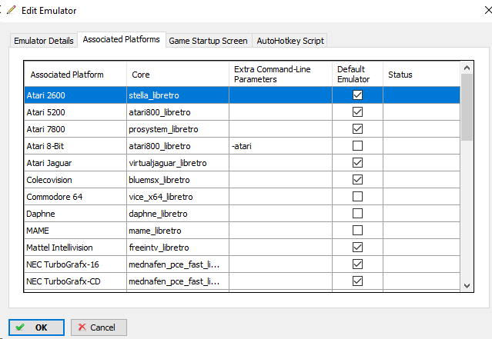Click the virtualjaguar_libretro core cell
The width and height of the screenshot is (492, 339).
(178, 163)
